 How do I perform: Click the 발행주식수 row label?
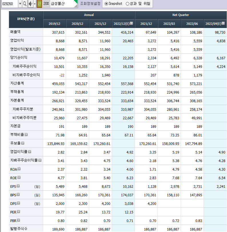click(x=19, y=229)
